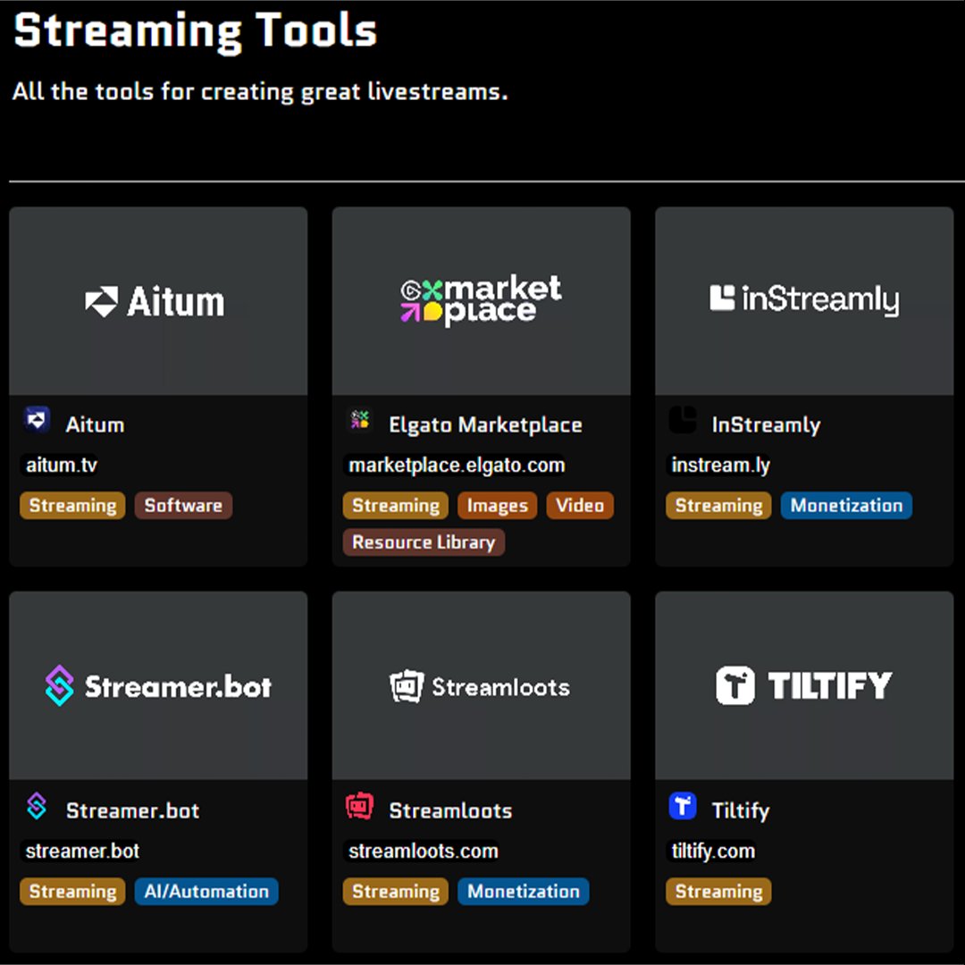Open the InStreamly card title

767,424
